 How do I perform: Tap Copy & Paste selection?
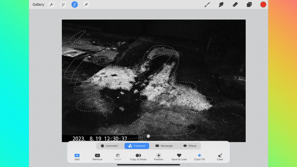tap(138, 157)
